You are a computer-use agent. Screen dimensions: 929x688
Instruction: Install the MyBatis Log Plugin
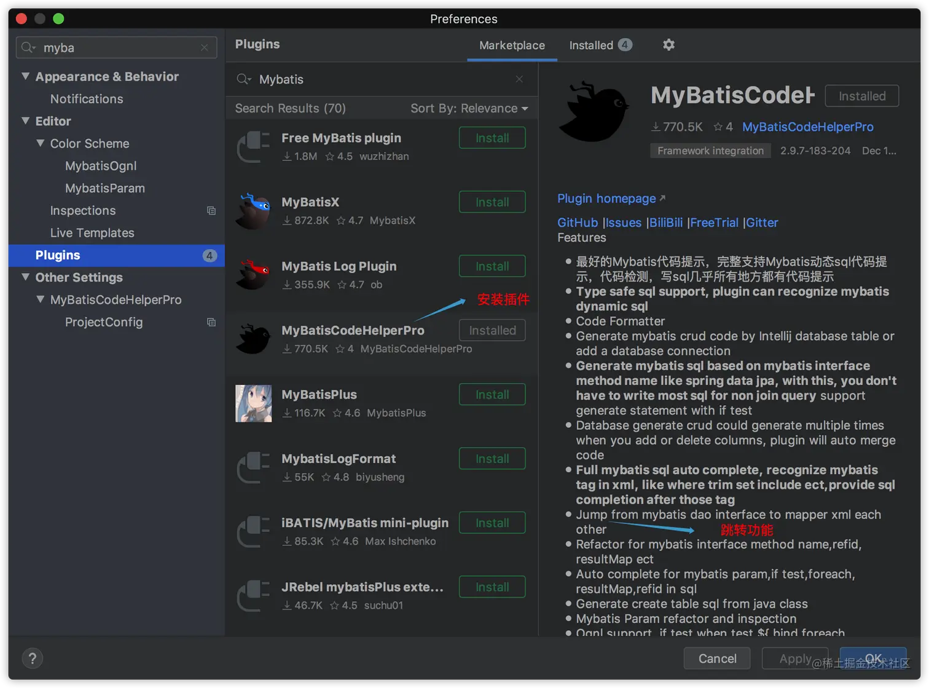tap(492, 266)
